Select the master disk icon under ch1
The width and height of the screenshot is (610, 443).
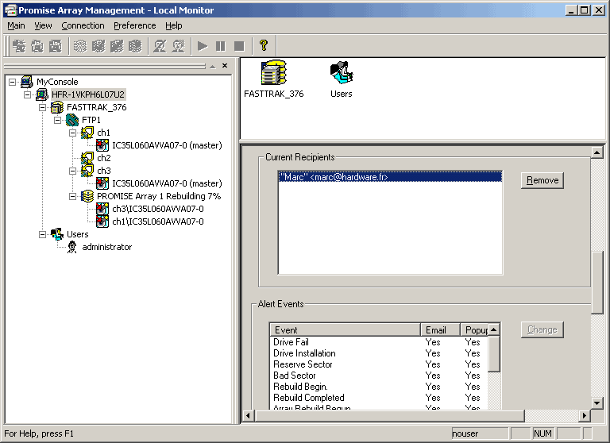point(102,145)
